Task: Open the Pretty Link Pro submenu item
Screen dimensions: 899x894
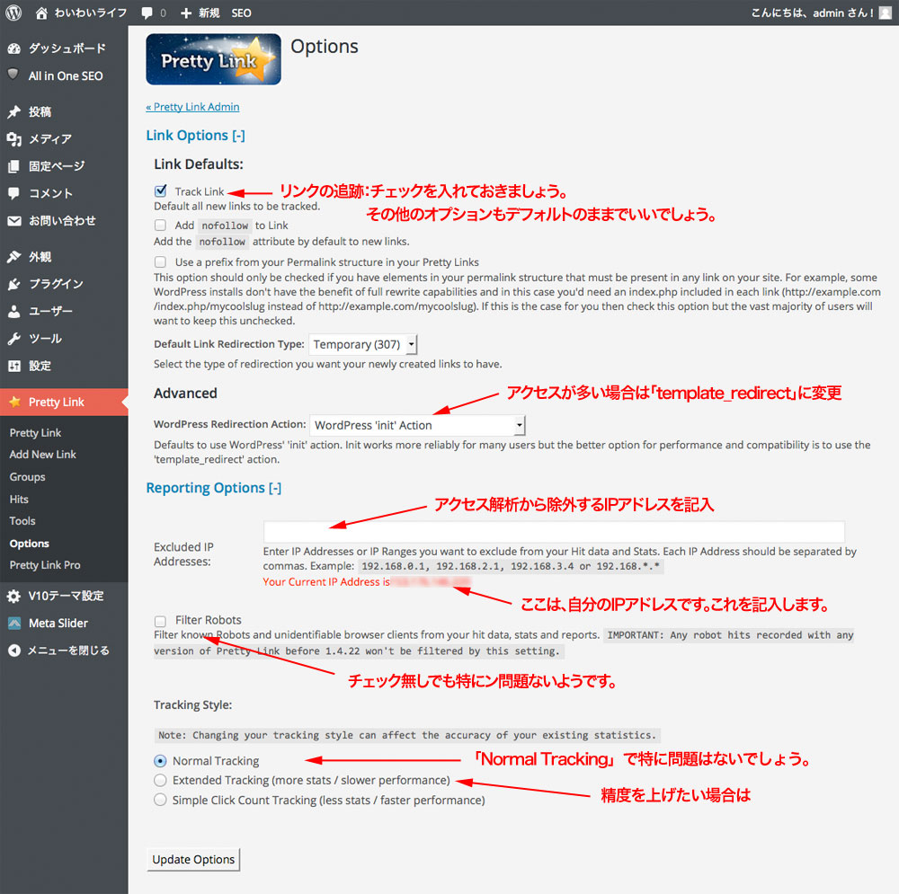Action: pos(45,565)
